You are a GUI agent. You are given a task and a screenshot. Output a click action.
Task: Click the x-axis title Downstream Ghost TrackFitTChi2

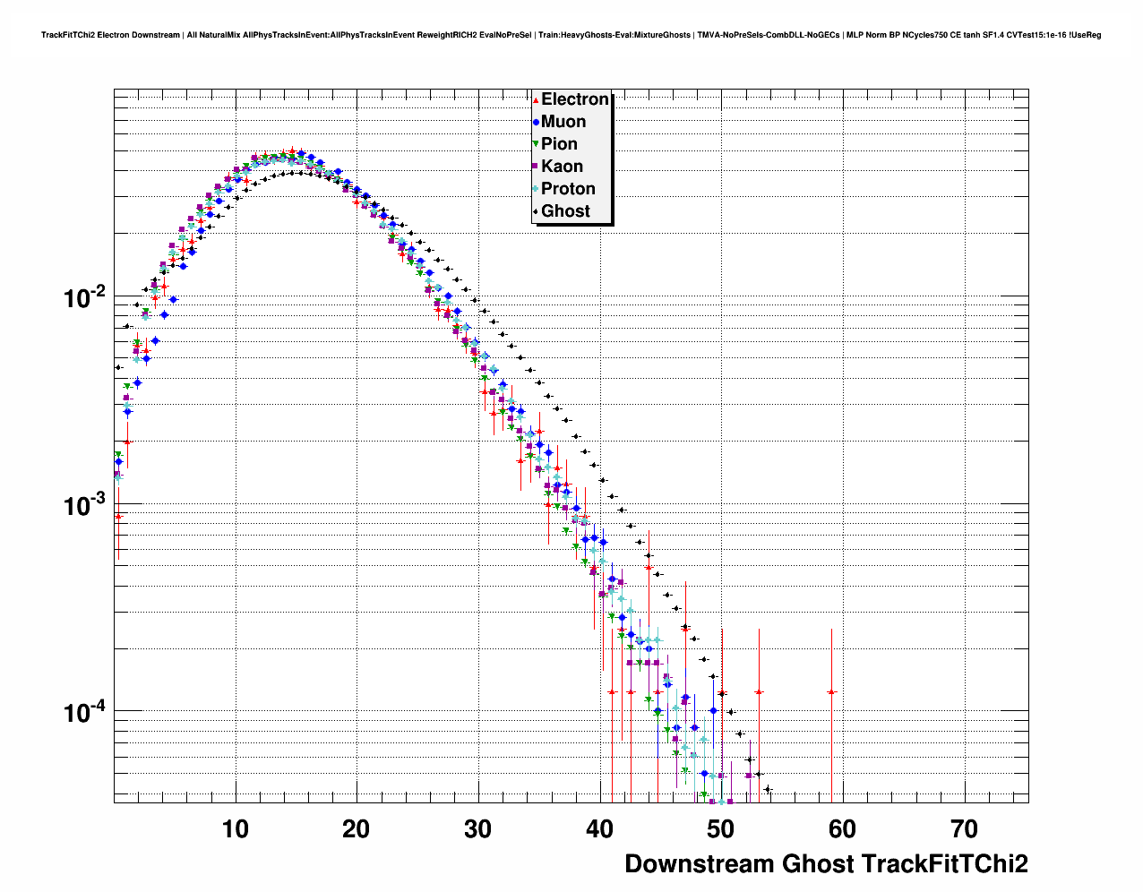tap(826, 863)
